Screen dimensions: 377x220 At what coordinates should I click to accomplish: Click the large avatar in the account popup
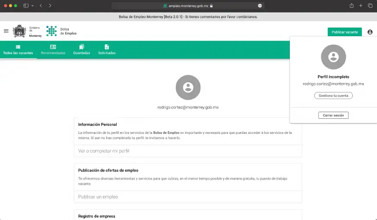(333, 57)
